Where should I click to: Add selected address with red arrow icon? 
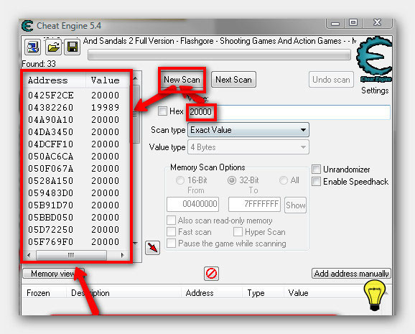click(x=152, y=248)
